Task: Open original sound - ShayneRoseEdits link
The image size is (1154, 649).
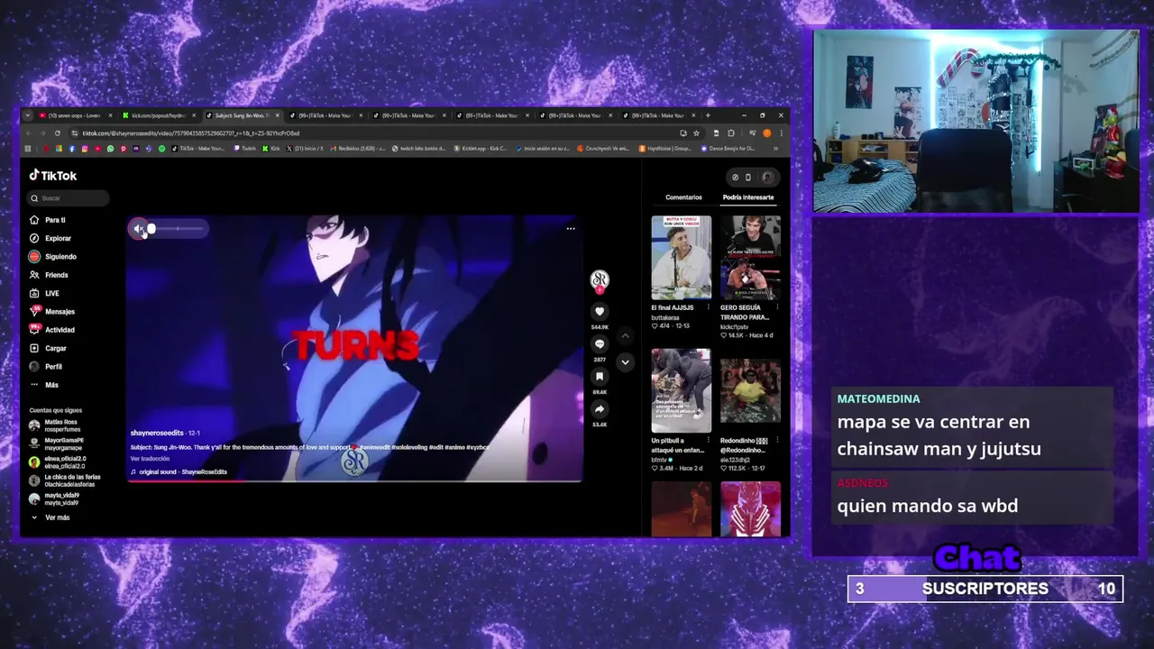Action: (x=179, y=472)
